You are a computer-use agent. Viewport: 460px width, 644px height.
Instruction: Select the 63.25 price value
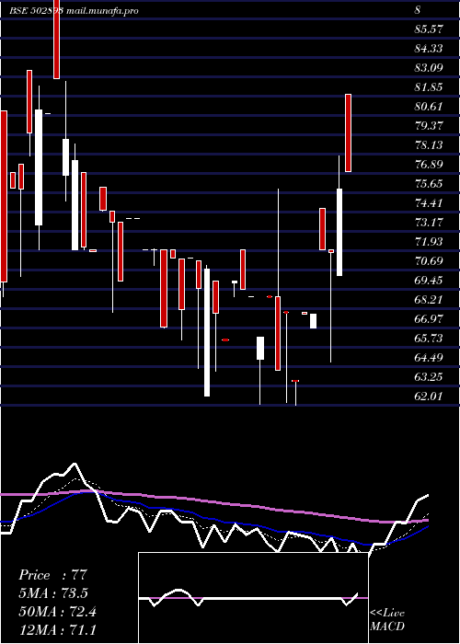(x=429, y=376)
